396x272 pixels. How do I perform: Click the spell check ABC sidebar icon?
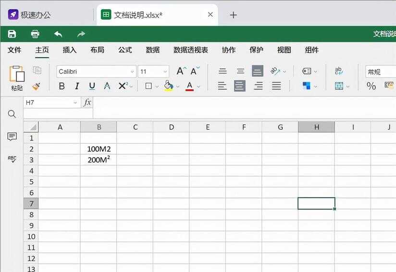point(12,159)
